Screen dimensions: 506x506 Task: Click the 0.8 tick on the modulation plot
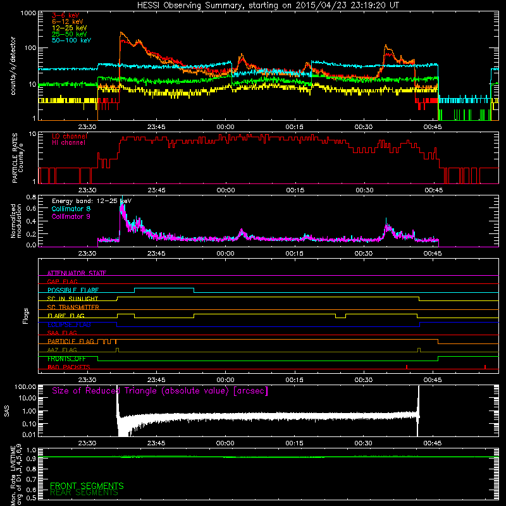[x=31, y=197]
